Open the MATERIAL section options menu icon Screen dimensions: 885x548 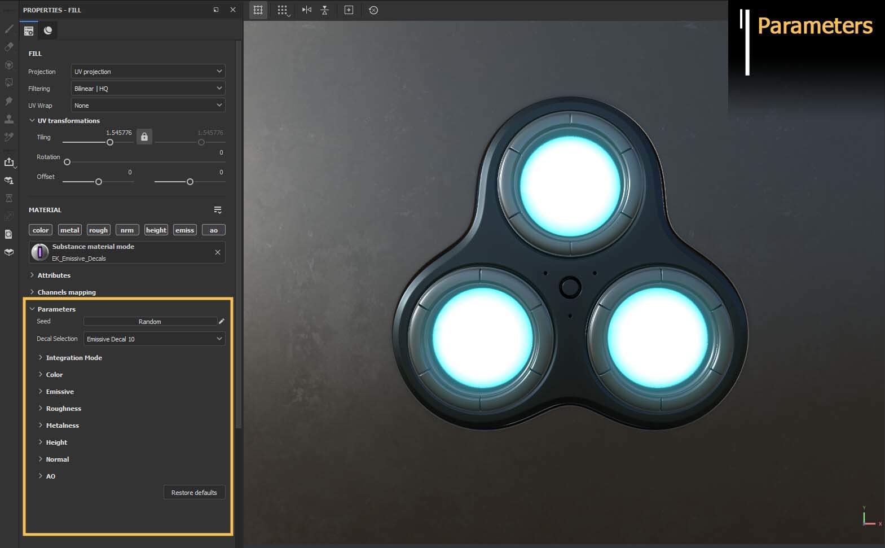tap(218, 210)
